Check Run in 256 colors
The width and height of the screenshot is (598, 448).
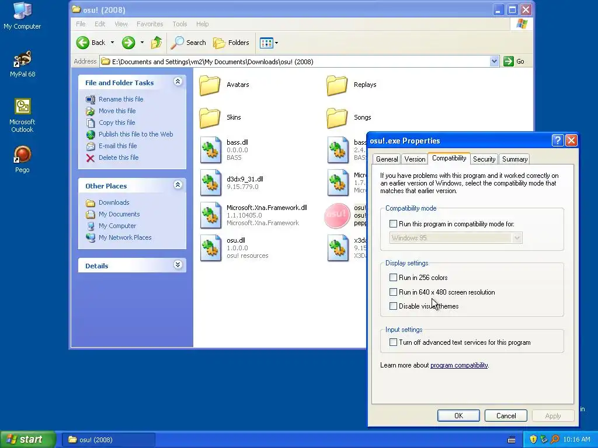click(393, 277)
